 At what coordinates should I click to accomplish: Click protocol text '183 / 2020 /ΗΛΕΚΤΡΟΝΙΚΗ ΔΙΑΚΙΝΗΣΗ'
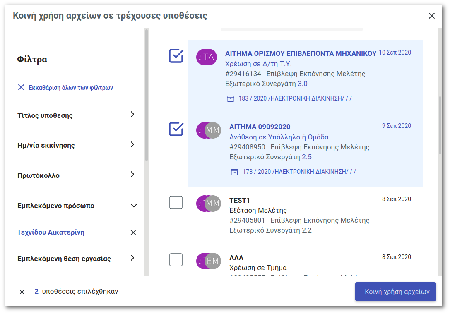(295, 98)
